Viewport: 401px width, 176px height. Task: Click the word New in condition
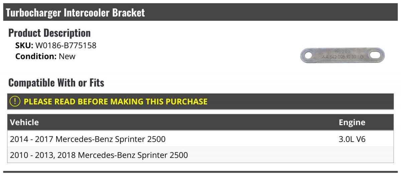[67, 56]
